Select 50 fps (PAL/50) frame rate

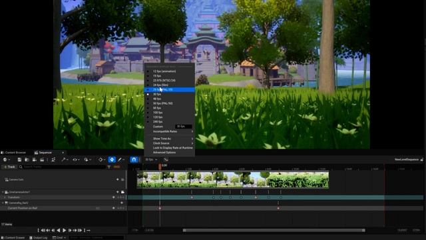(x=169, y=103)
